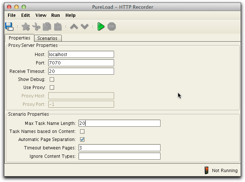
Task: Click the traffic light status icon
Action: 206,170
